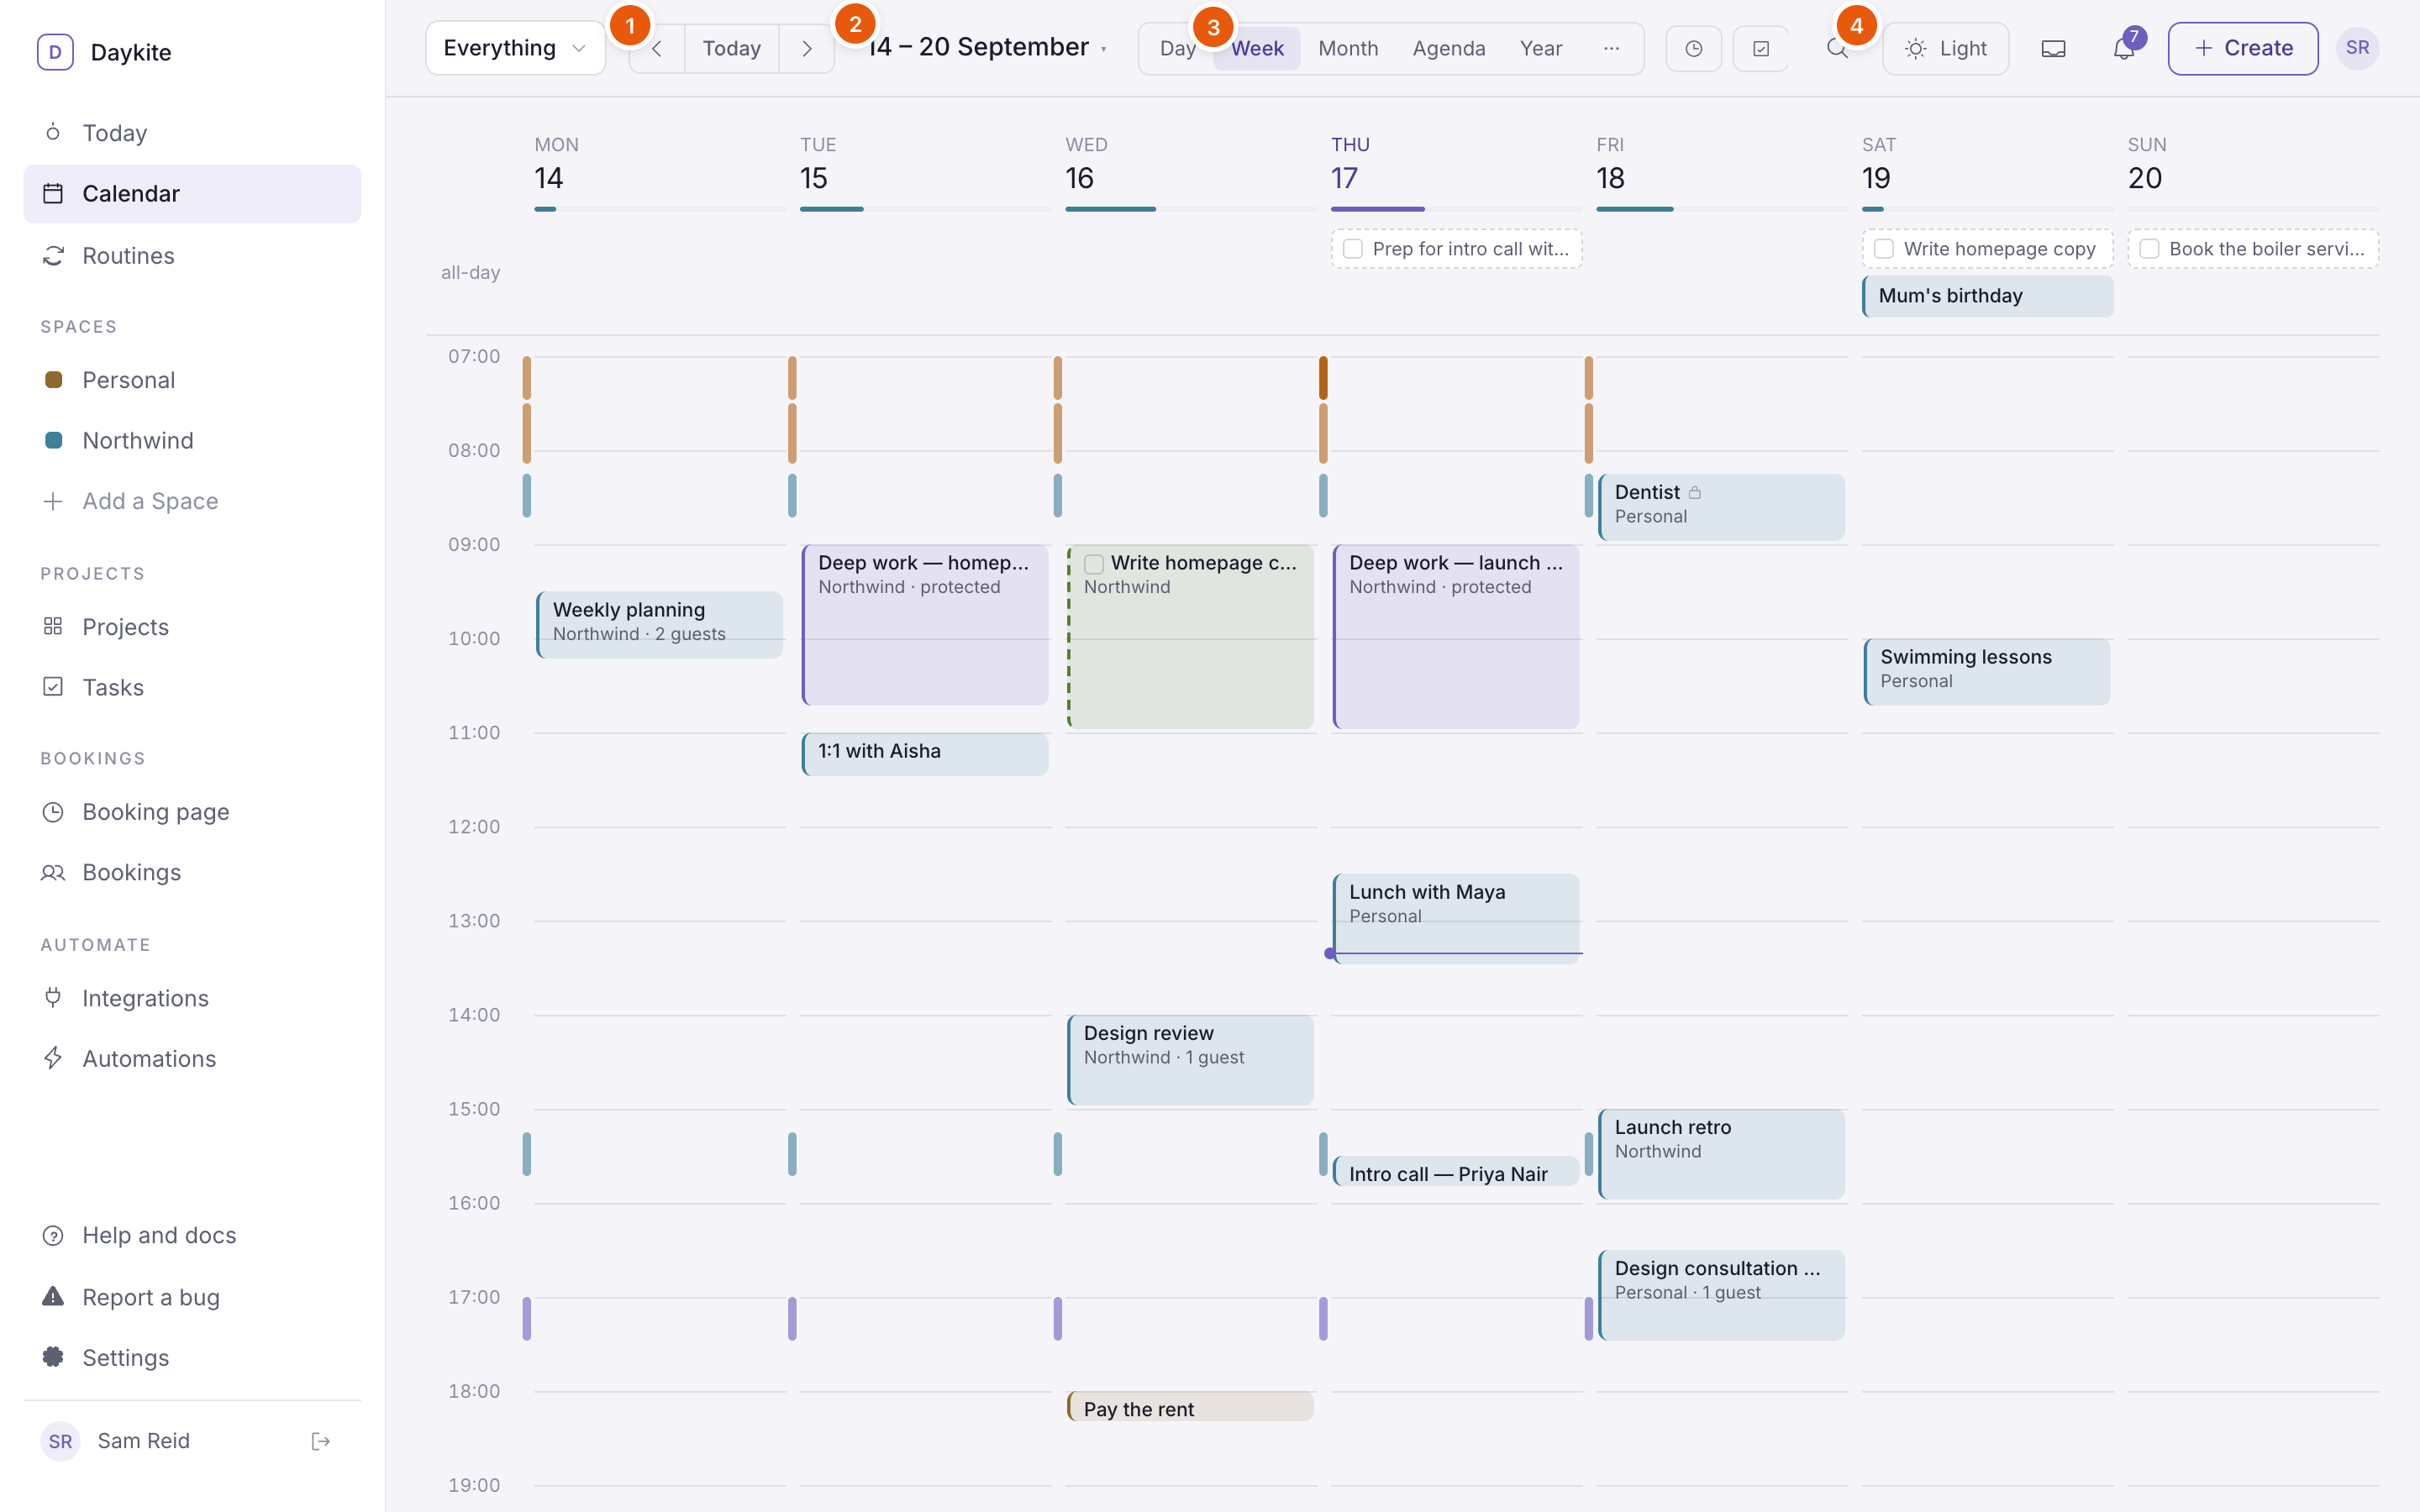This screenshot has height=1512, width=2420.
Task: Check off Prep for intro call task
Action: pyautogui.click(x=1353, y=249)
